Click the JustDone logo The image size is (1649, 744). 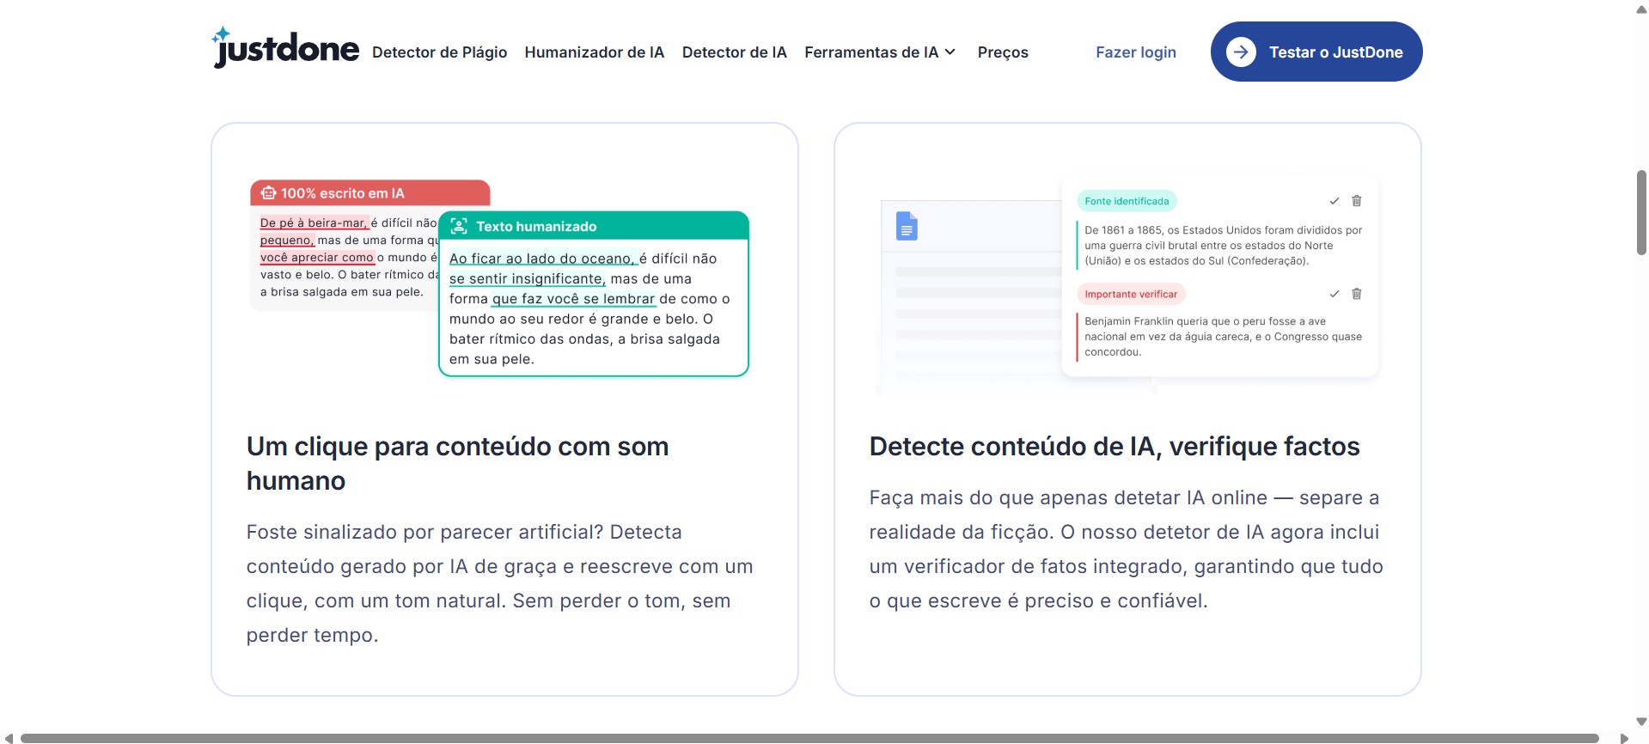click(x=285, y=49)
